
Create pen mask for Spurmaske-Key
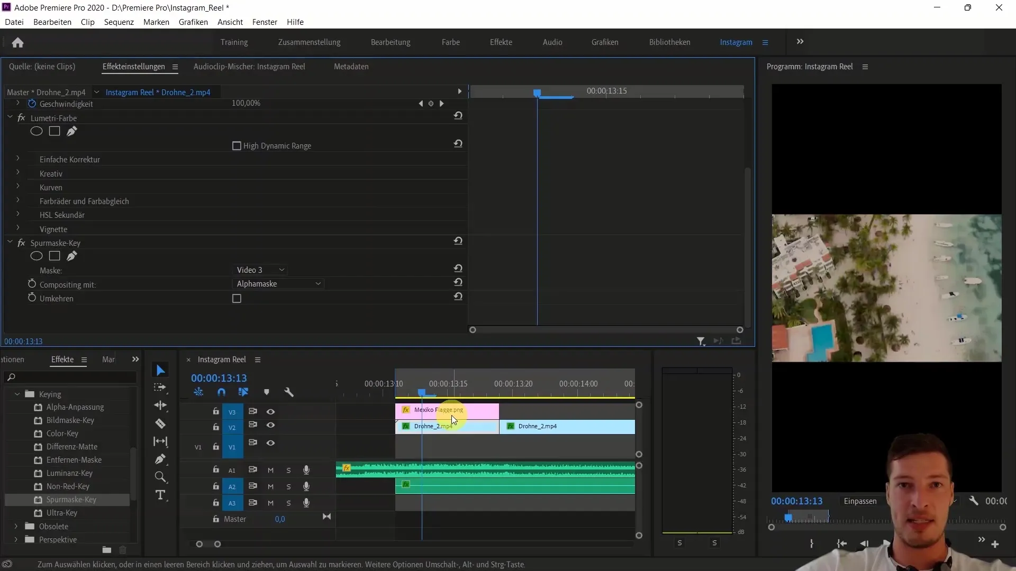pyautogui.click(x=72, y=256)
